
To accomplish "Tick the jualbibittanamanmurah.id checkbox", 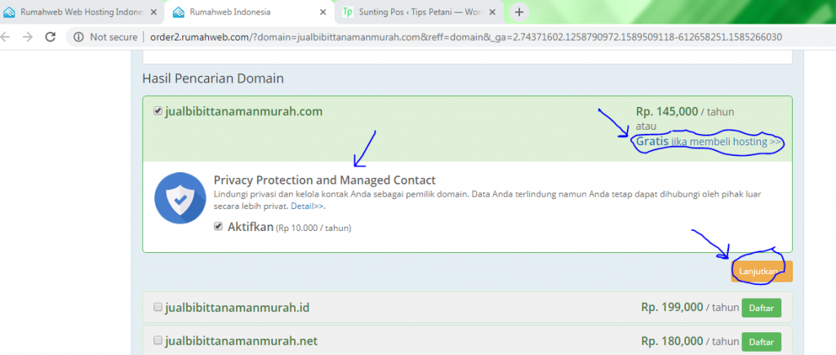I will [158, 307].
